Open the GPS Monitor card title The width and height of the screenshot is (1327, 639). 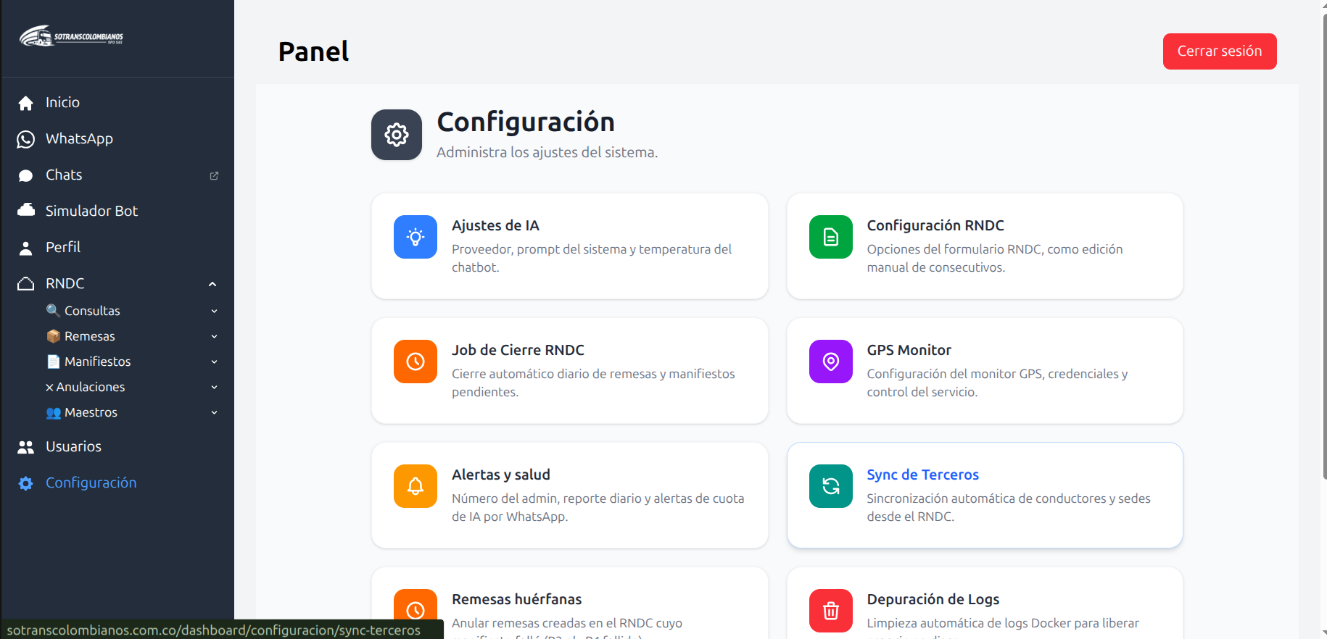tap(909, 350)
